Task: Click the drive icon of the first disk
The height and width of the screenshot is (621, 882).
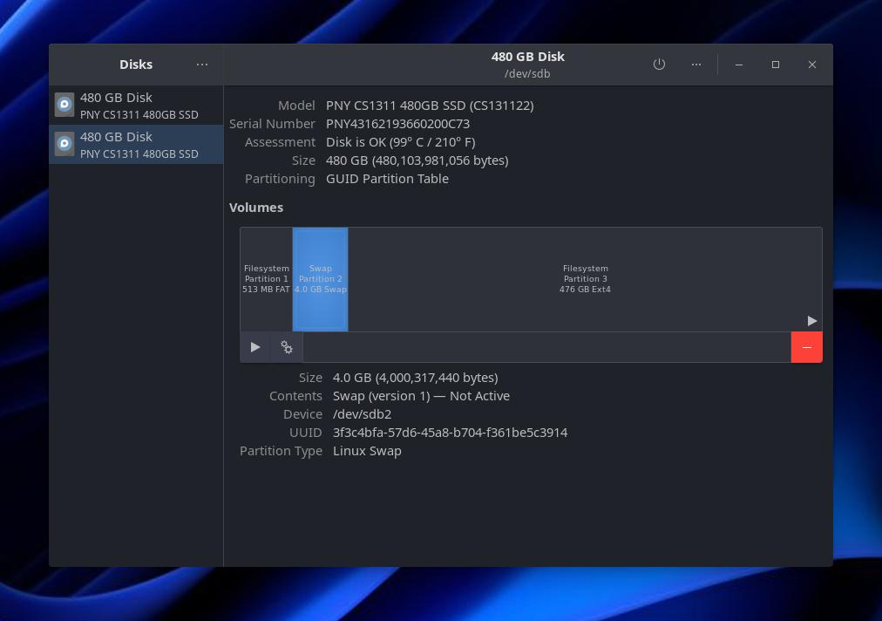Action: point(64,105)
